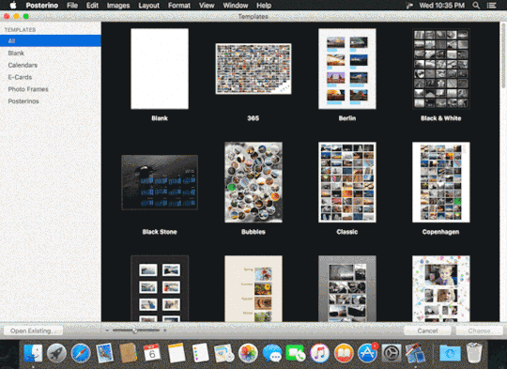Select beige seasons template in bottom row
This screenshot has height=369, width=507.
point(253,288)
